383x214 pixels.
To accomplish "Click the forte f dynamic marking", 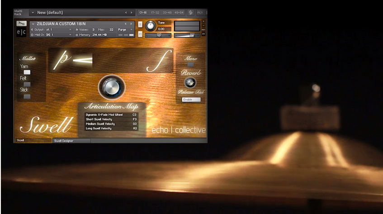I will pos(159,61).
